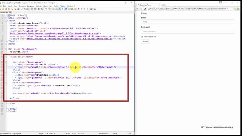Click the Run macro multiple times icon

(x=87, y=9)
